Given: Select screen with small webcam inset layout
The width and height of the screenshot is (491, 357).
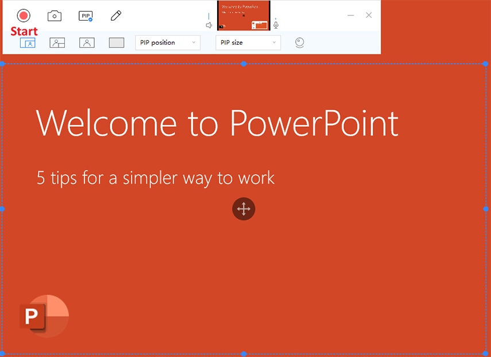Looking at the screenshot, I should click(28, 42).
